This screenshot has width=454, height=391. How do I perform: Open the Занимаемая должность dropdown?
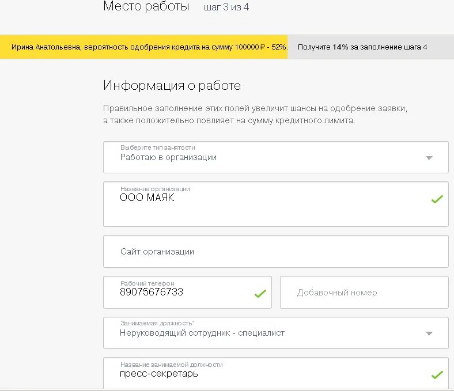275,333
